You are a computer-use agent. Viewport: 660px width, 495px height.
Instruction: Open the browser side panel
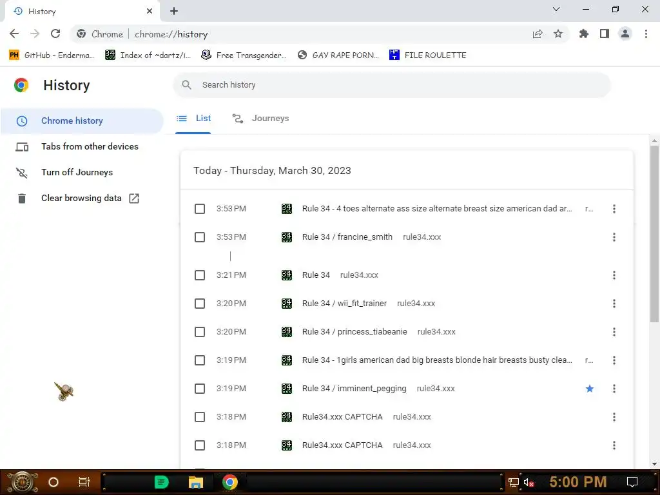(x=605, y=34)
